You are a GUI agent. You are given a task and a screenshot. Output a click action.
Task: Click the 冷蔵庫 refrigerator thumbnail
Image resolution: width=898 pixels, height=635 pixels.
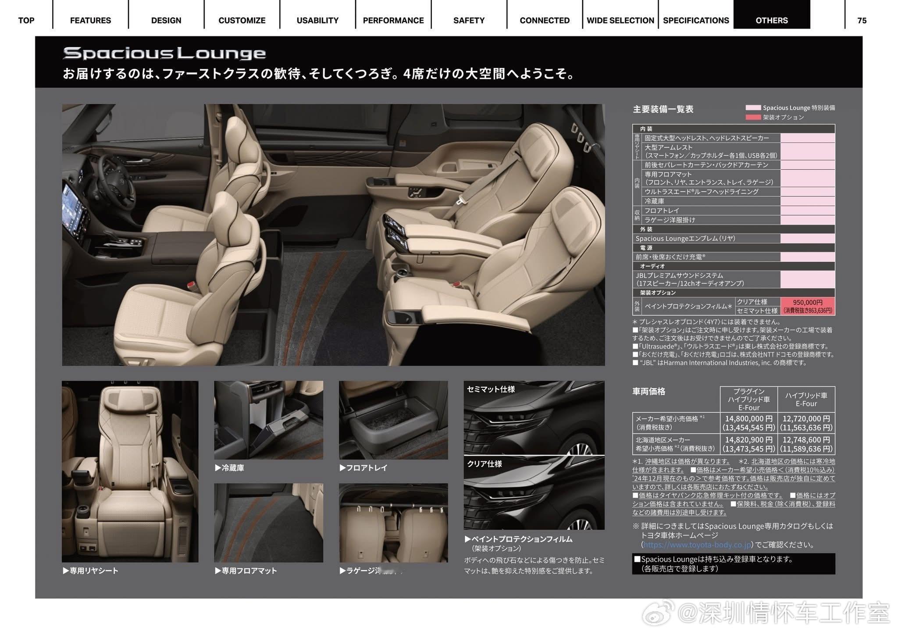tap(268, 420)
